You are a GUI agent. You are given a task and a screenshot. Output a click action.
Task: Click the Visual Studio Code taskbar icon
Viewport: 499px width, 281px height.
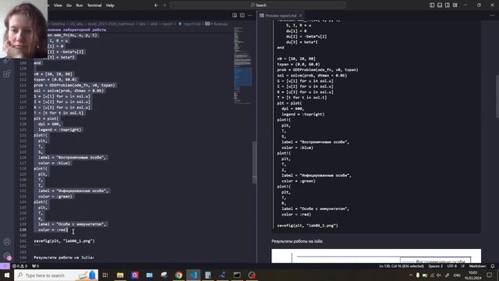193,275
